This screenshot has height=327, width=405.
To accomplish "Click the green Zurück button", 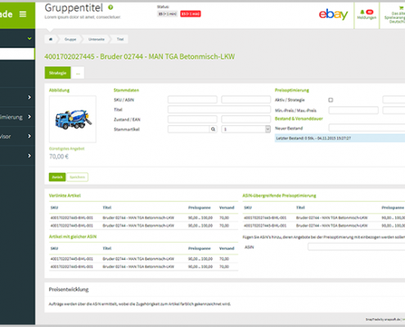I will click(x=57, y=177).
